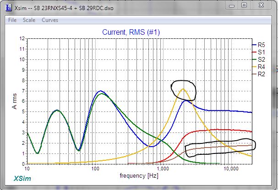Click the R5 legend entry
Viewport: 278px width, 190px height.
coord(258,45)
